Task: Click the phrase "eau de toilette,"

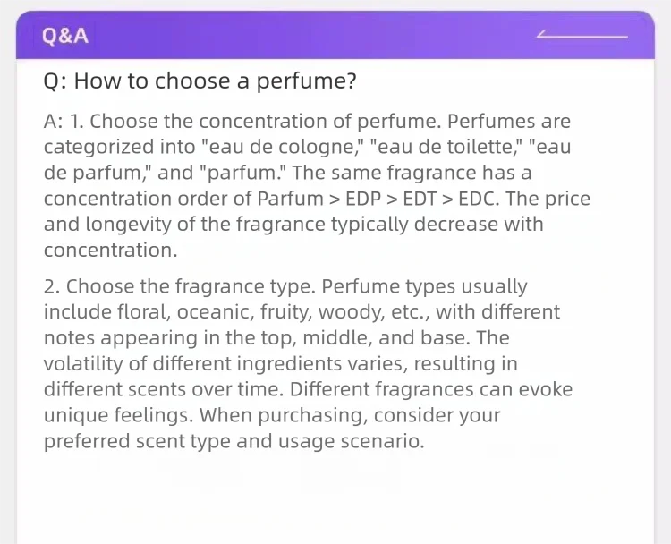Action: [446, 148]
